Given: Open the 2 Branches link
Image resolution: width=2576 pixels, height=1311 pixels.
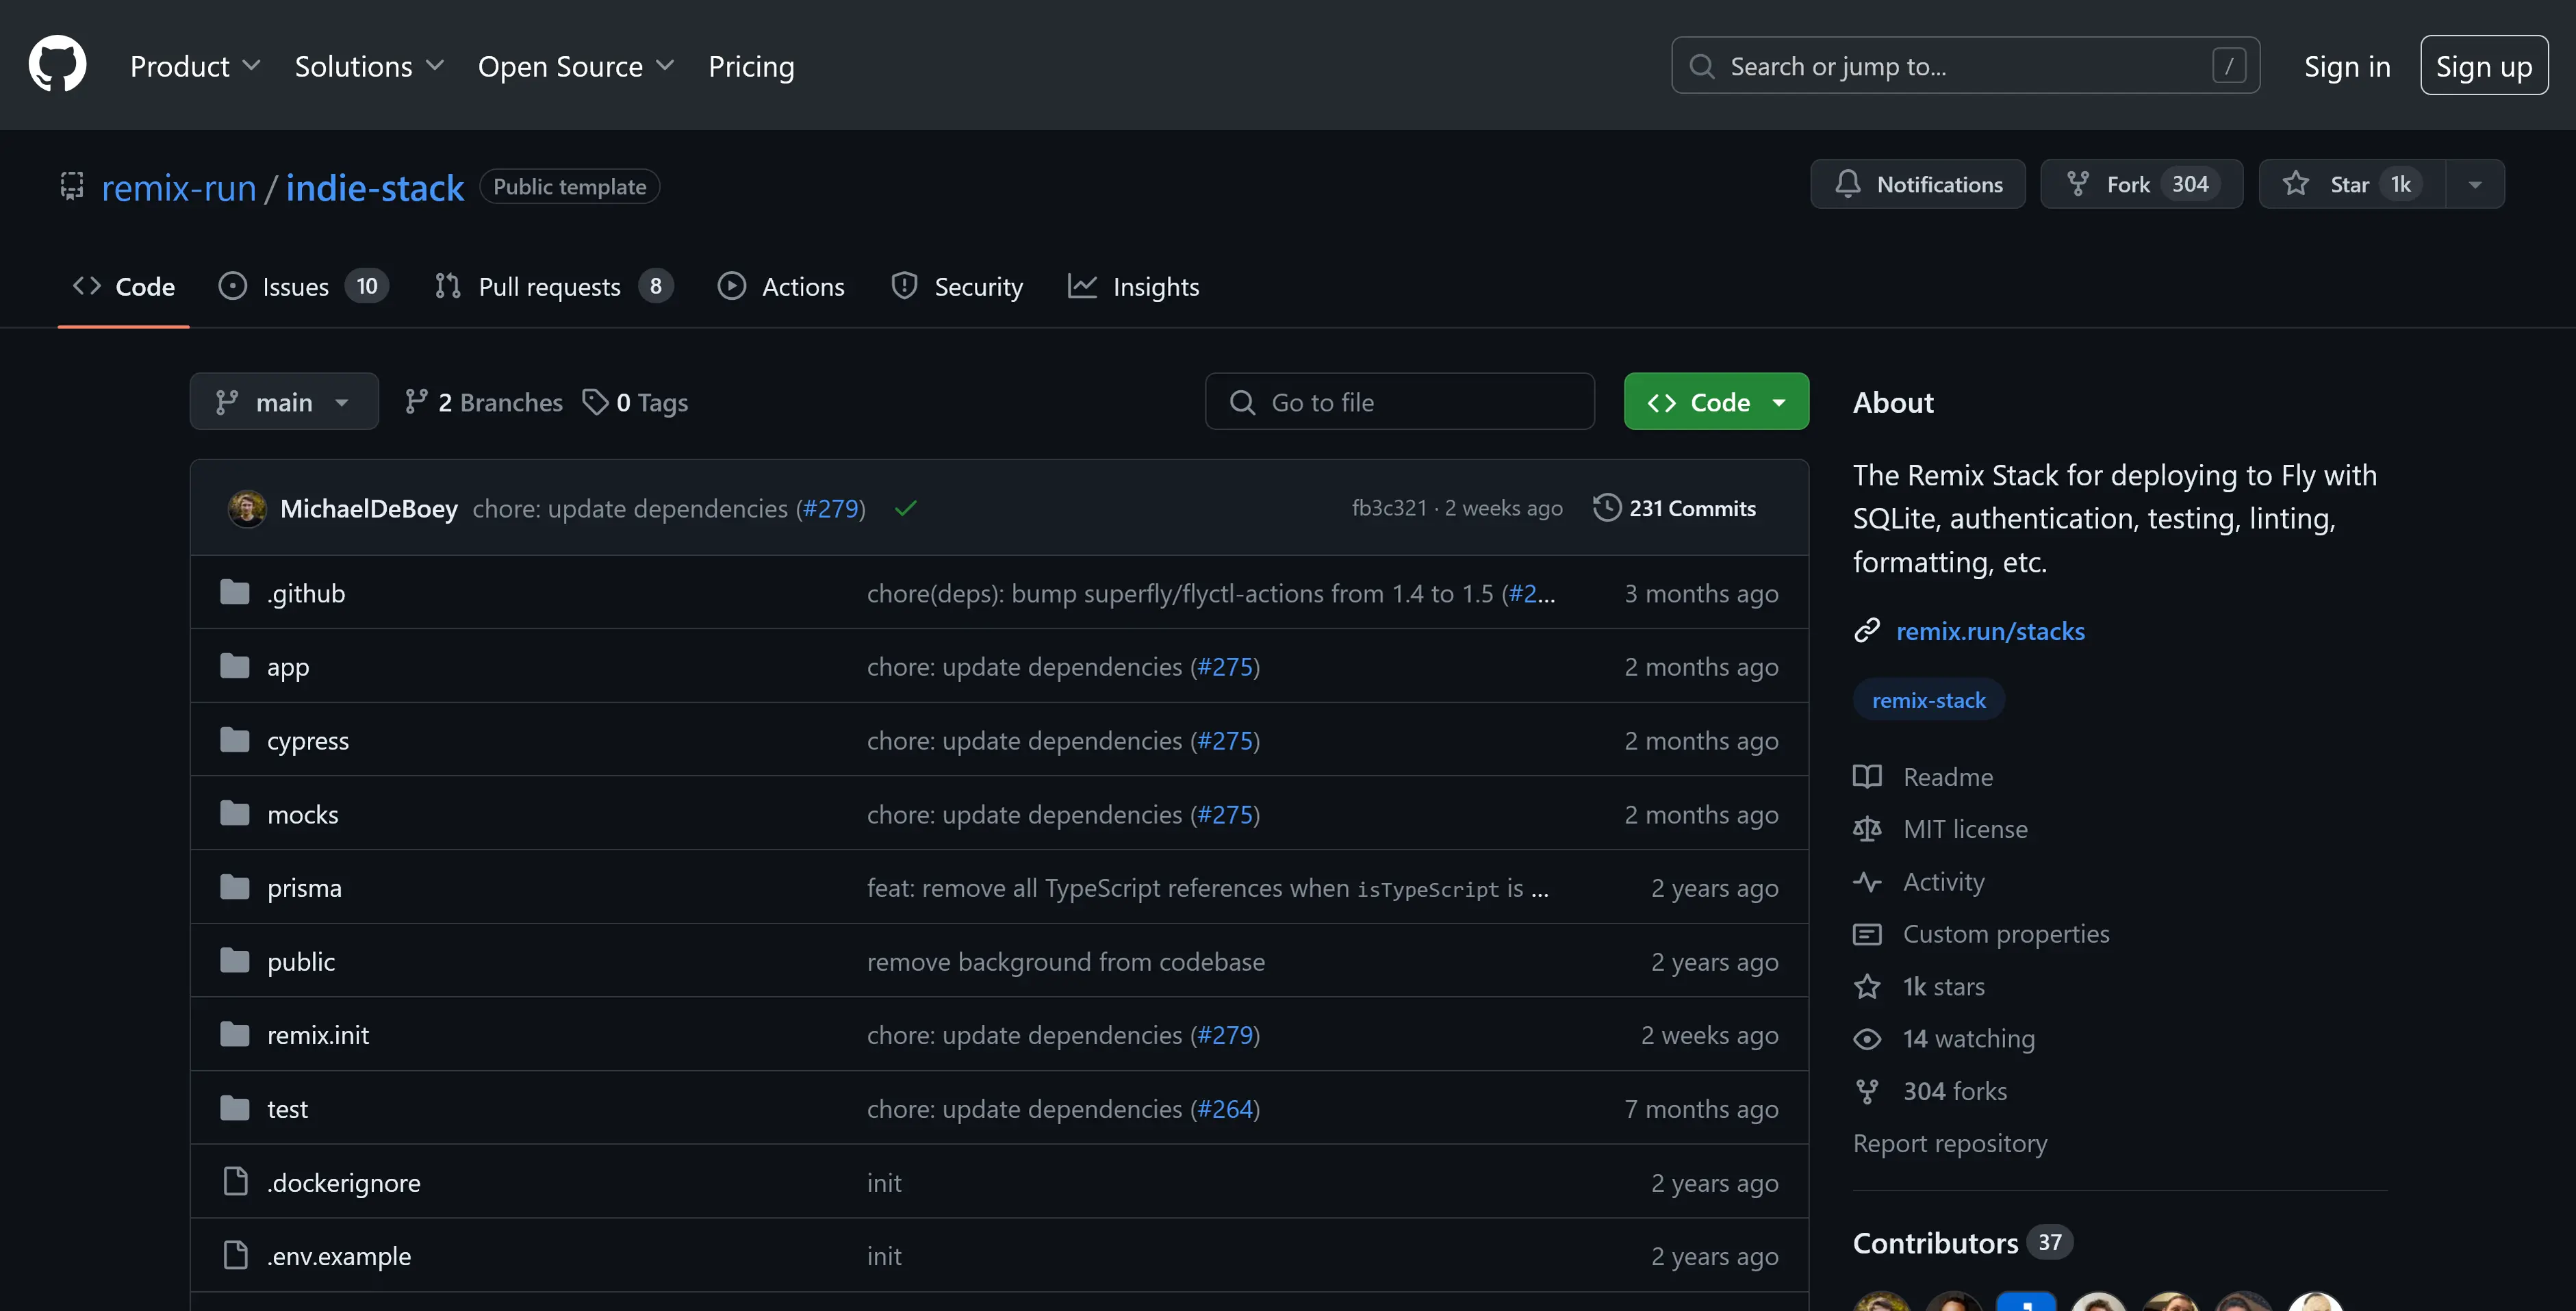Looking at the screenshot, I should pyautogui.click(x=484, y=402).
